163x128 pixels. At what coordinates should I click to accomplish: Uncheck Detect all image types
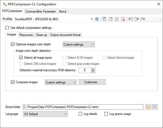(x=21, y=57)
